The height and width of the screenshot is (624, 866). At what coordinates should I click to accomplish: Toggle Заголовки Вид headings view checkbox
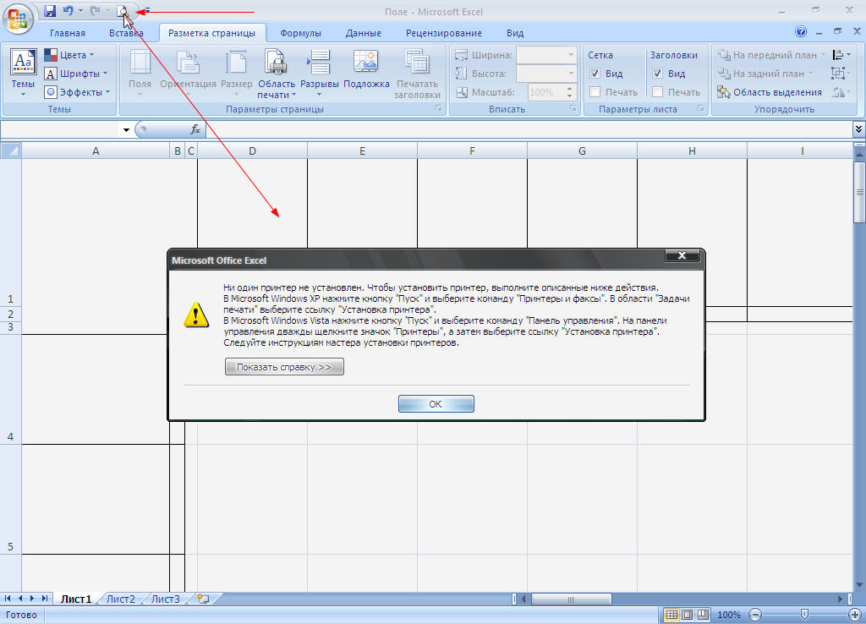[657, 74]
